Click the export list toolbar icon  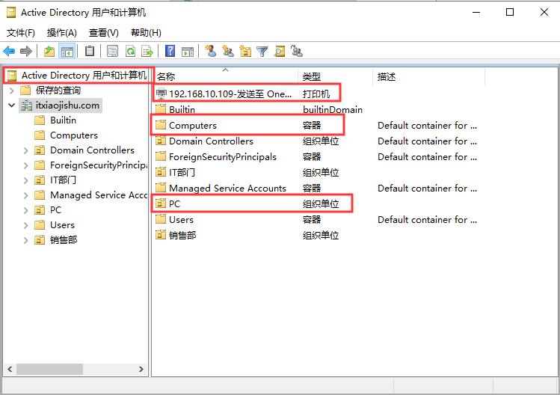pos(147,52)
